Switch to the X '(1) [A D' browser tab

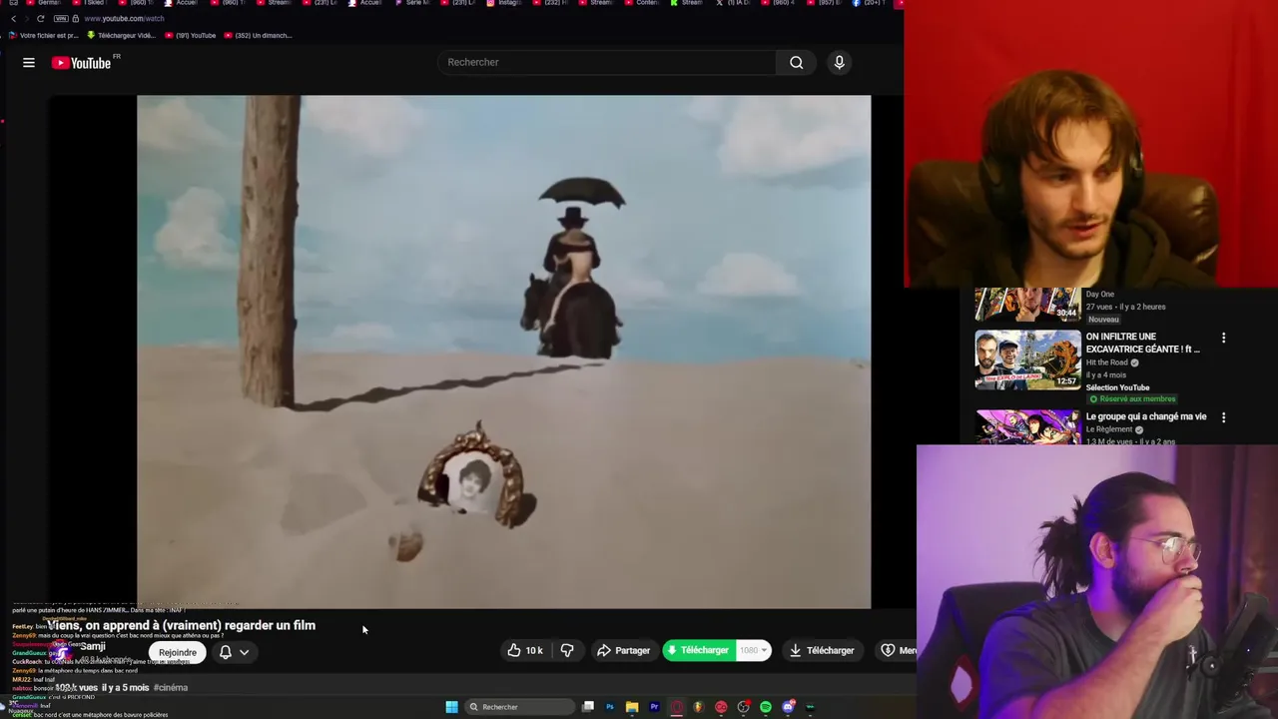pos(736,3)
